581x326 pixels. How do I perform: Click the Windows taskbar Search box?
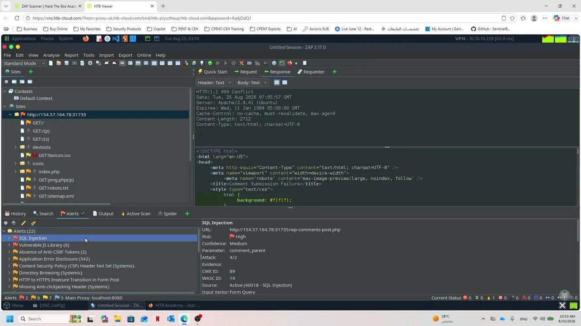point(50,319)
